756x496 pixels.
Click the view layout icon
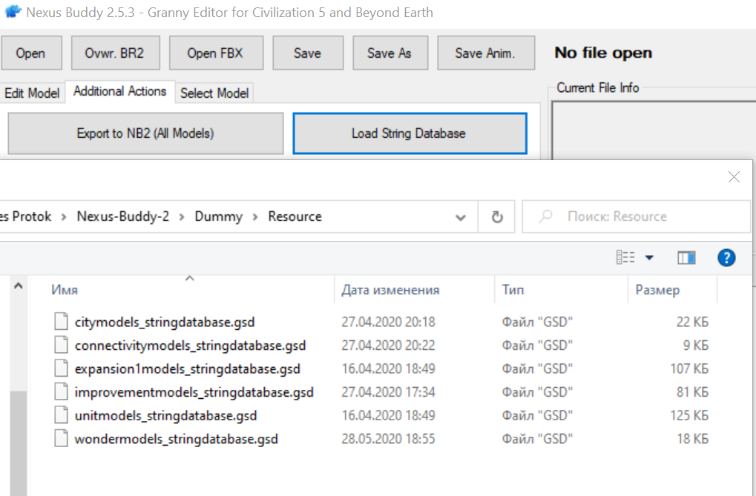tap(625, 257)
